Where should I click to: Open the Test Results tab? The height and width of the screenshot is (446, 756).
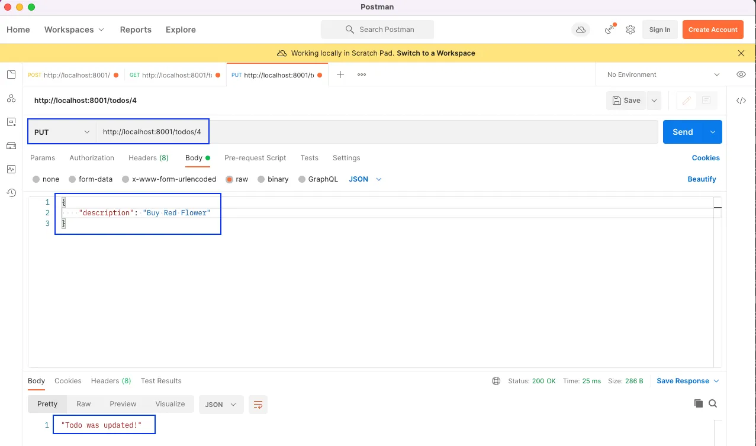coord(161,381)
